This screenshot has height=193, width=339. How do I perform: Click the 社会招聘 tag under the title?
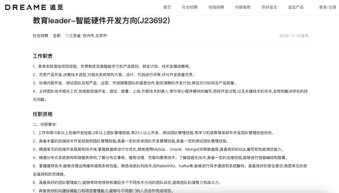click(x=40, y=36)
